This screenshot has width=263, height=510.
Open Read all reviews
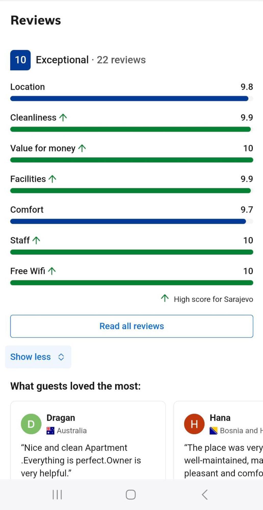tap(132, 326)
